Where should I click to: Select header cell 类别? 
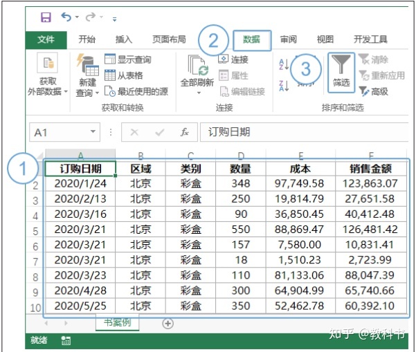click(190, 169)
